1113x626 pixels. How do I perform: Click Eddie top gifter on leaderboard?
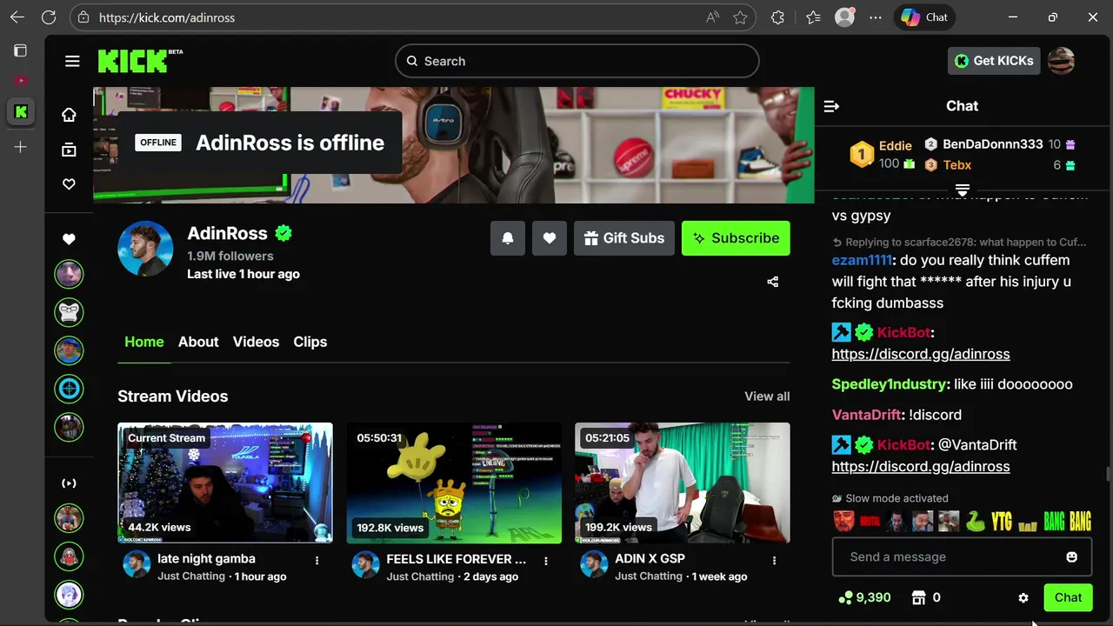[896, 146]
